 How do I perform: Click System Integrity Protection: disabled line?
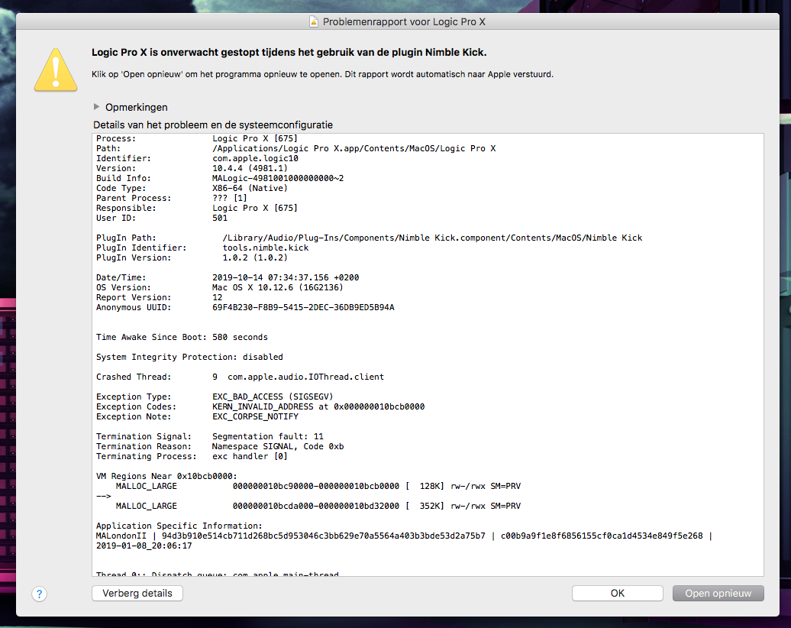189,357
